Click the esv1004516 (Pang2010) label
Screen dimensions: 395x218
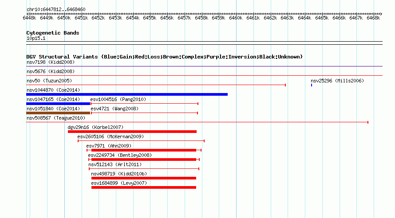tap(118, 99)
